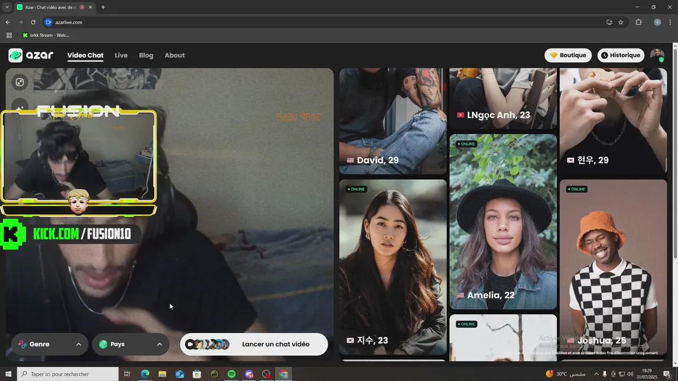Open the brkk Stream bookmark
Viewport: 678px width, 381px height.
tap(46, 35)
